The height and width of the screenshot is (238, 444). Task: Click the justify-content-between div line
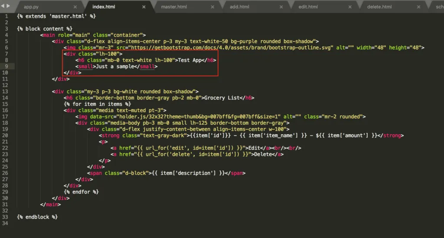click(x=188, y=129)
